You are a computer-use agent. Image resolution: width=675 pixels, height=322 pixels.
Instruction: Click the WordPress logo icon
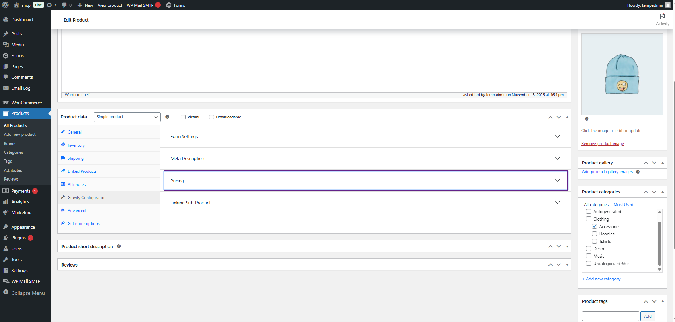(6, 5)
